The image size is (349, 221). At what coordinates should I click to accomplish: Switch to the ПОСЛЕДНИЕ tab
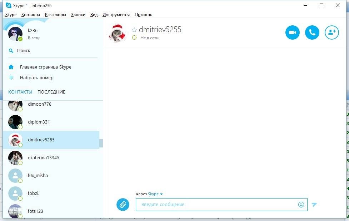click(51, 92)
